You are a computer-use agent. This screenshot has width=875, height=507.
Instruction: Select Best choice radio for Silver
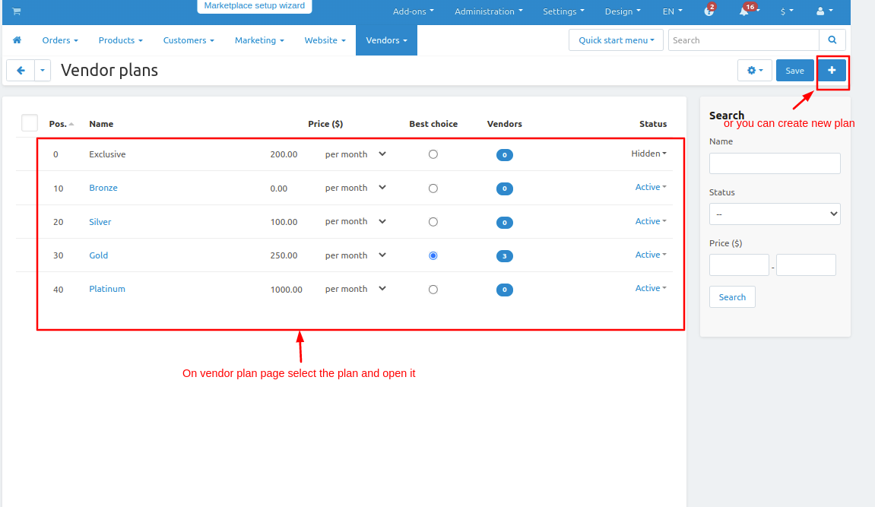433,222
